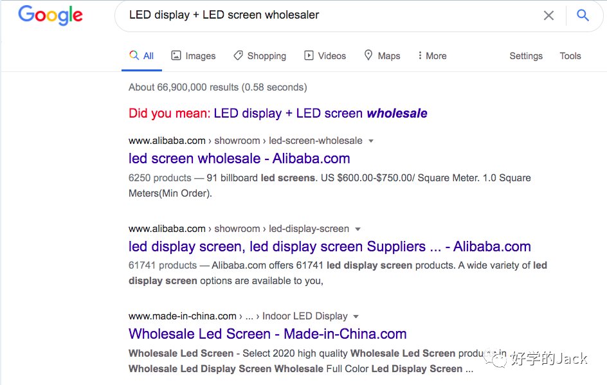607x385 pixels.
Task: Switch to the All results tab
Action: point(142,56)
